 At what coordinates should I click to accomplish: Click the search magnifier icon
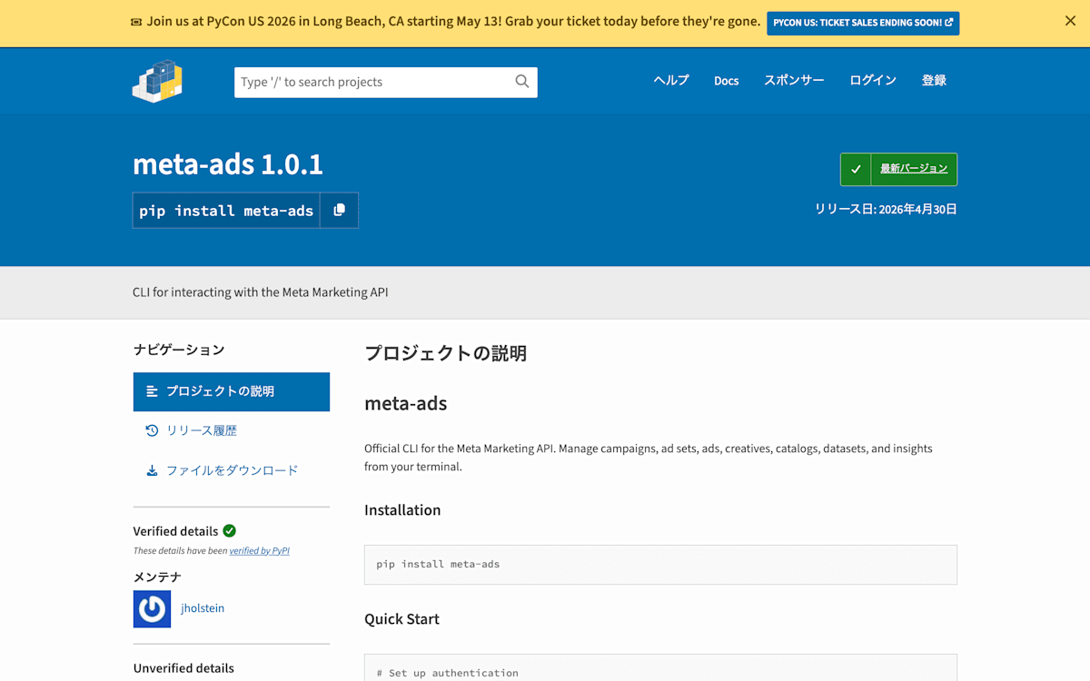[x=522, y=82]
